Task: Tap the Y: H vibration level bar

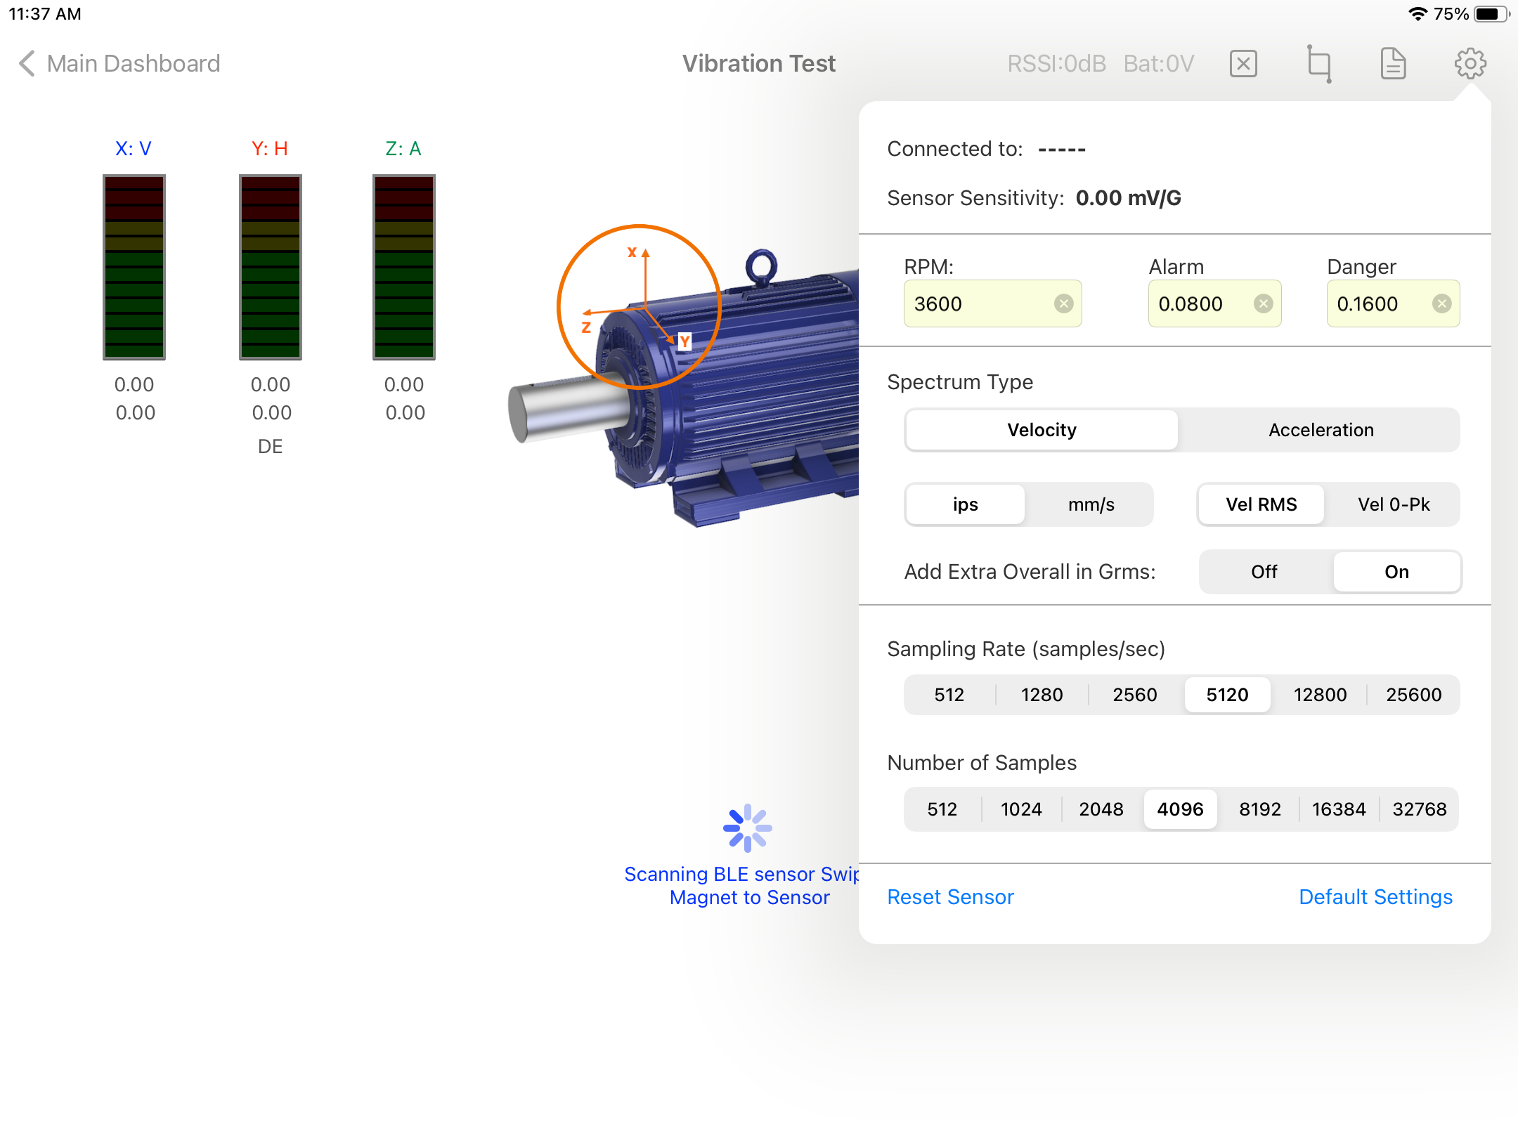Action: (x=271, y=267)
